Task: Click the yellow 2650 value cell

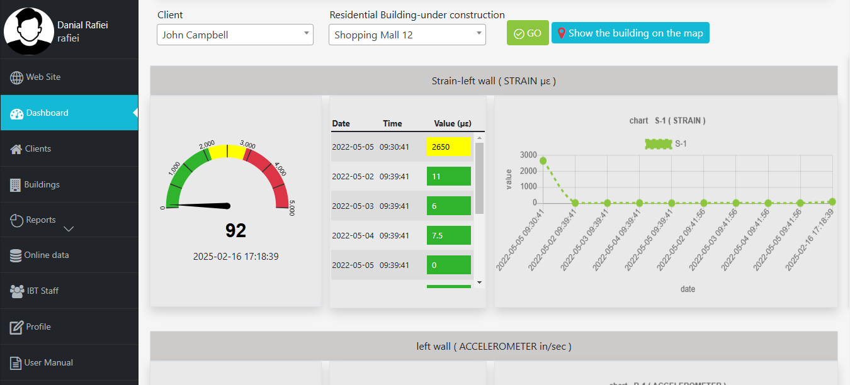Action: pyautogui.click(x=448, y=147)
